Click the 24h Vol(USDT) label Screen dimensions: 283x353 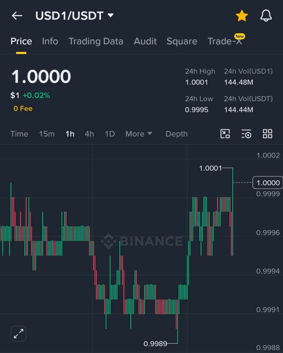click(x=248, y=99)
